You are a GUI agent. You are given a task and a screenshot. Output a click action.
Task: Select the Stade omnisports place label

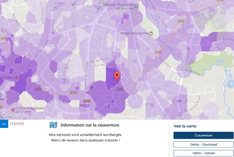click(134, 33)
